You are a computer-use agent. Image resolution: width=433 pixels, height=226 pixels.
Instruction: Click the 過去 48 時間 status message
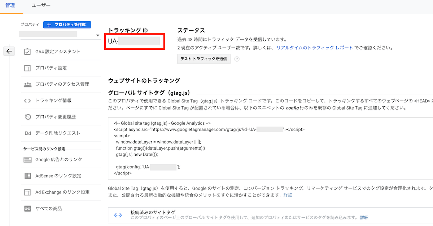(x=232, y=39)
